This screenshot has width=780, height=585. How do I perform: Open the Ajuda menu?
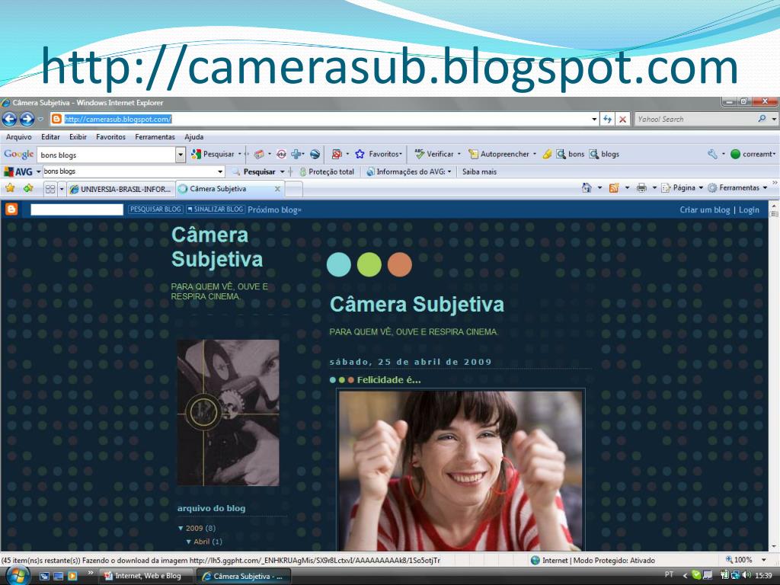pyautogui.click(x=193, y=137)
